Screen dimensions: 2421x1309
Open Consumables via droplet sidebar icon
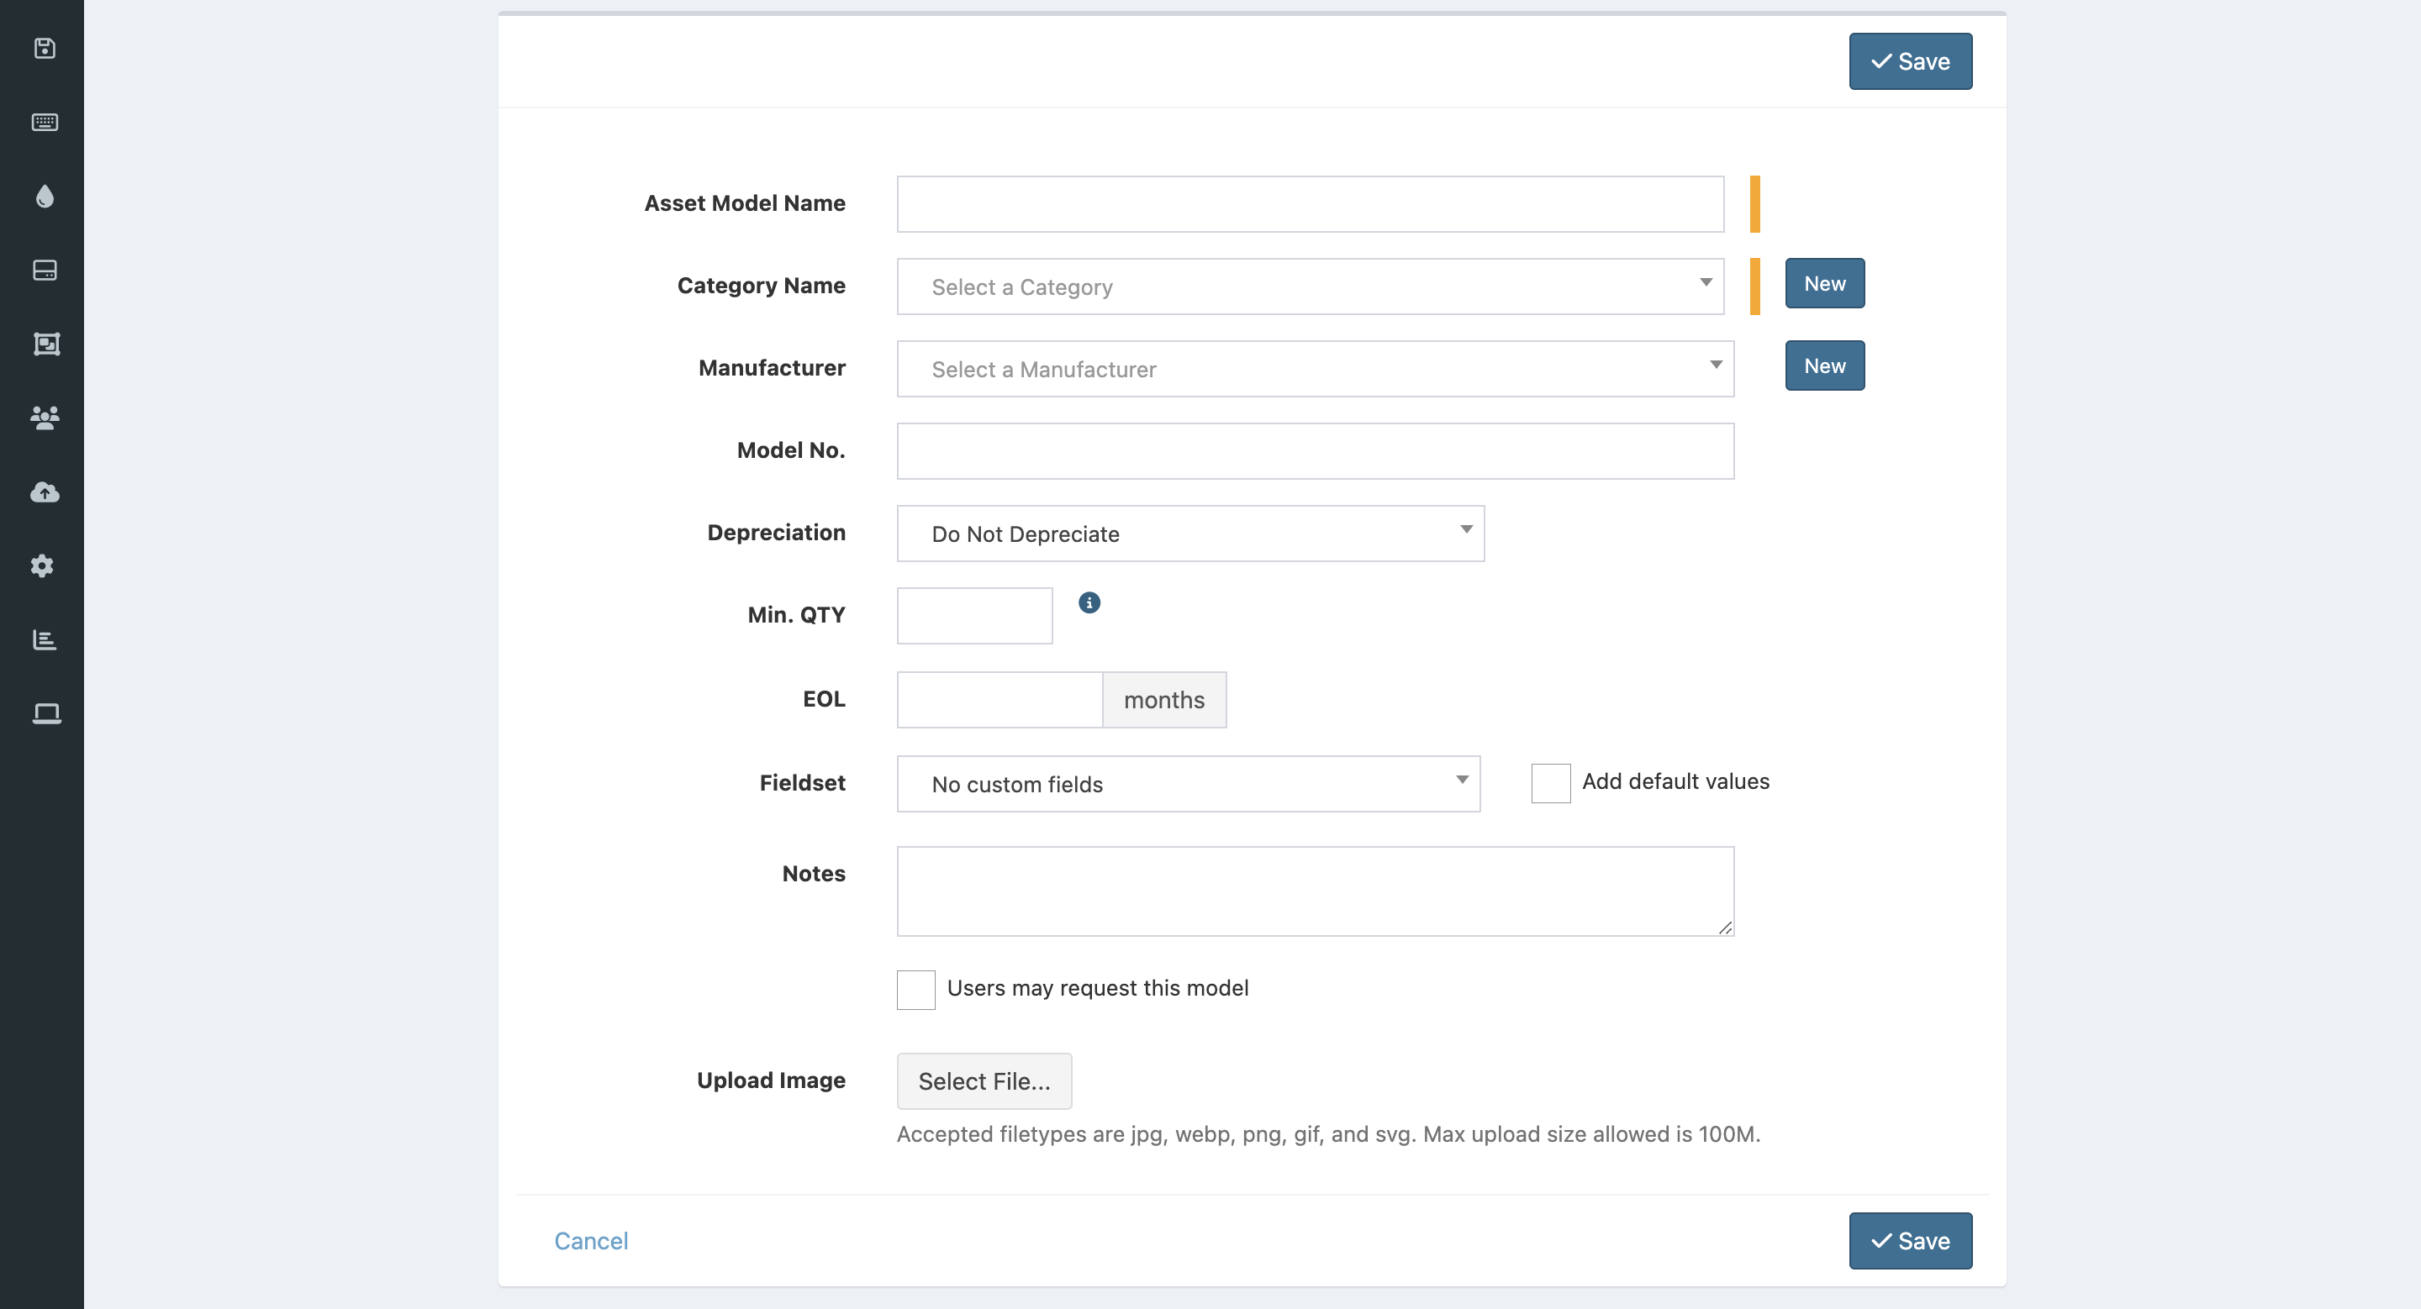[x=45, y=197]
